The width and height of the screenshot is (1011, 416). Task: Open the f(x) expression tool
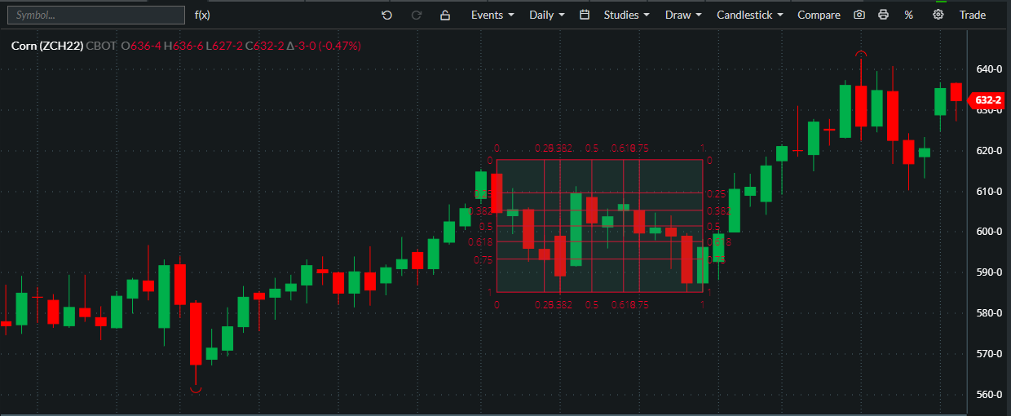tap(202, 15)
